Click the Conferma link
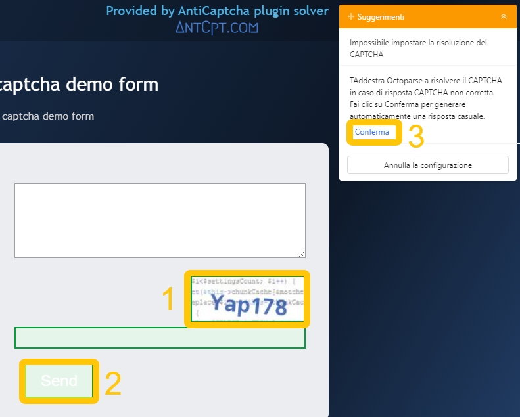Screen dimensions: 520x417 tap(372, 132)
